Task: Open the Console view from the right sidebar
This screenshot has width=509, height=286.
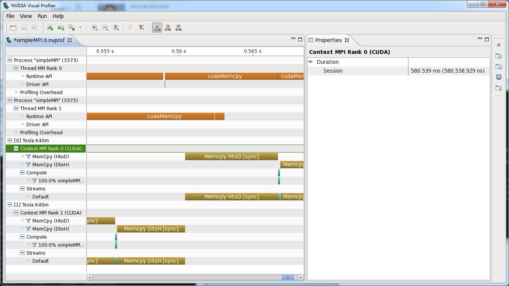Action: [498, 77]
